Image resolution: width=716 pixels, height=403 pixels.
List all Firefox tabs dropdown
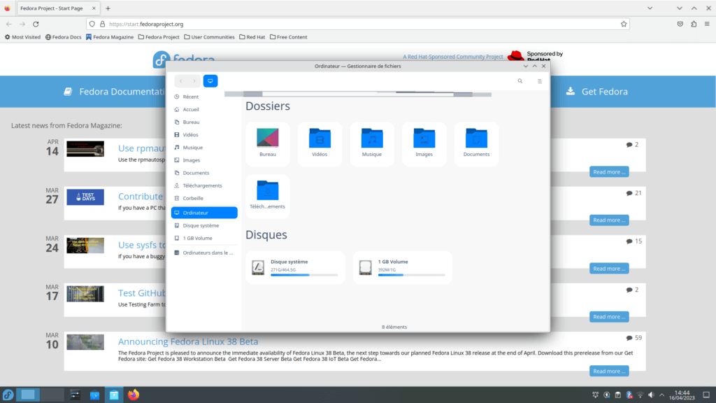tap(650, 8)
